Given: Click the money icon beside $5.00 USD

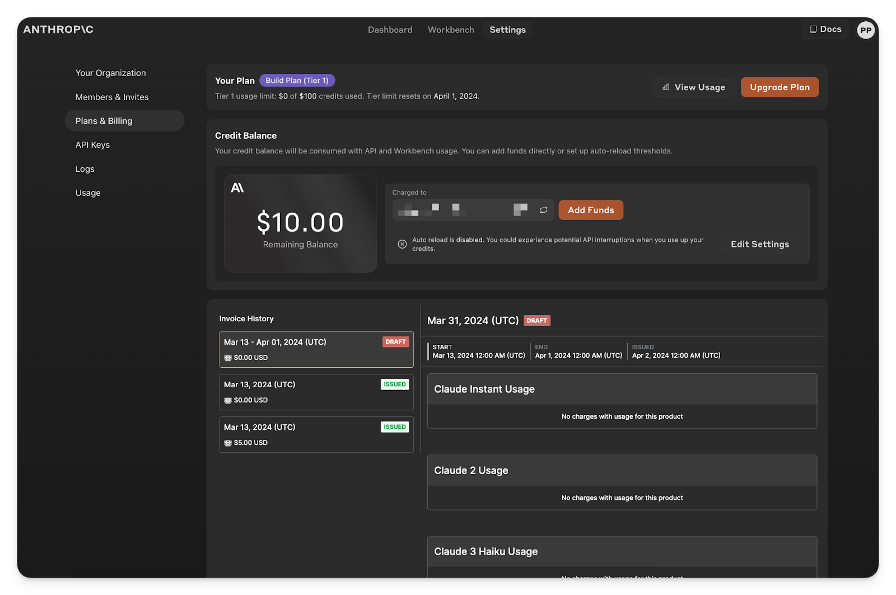Looking at the screenshot, I should tap(228, 443).
